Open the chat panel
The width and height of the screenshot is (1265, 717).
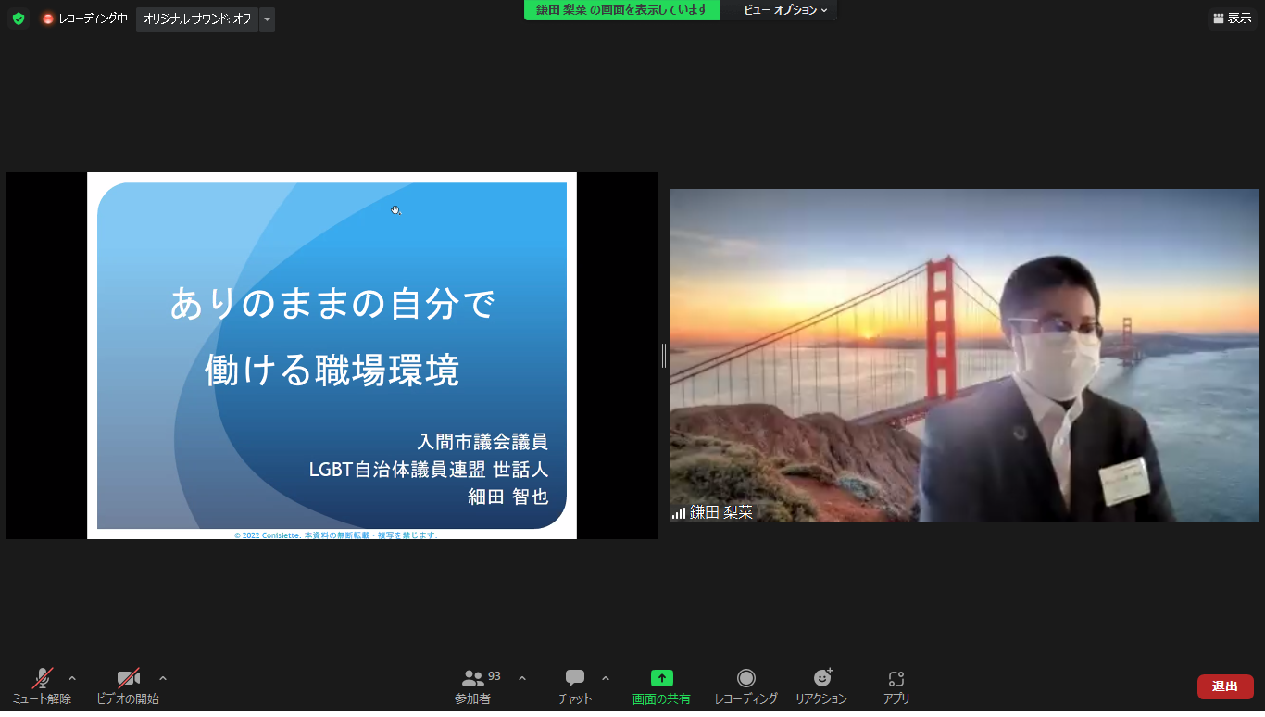575,678
